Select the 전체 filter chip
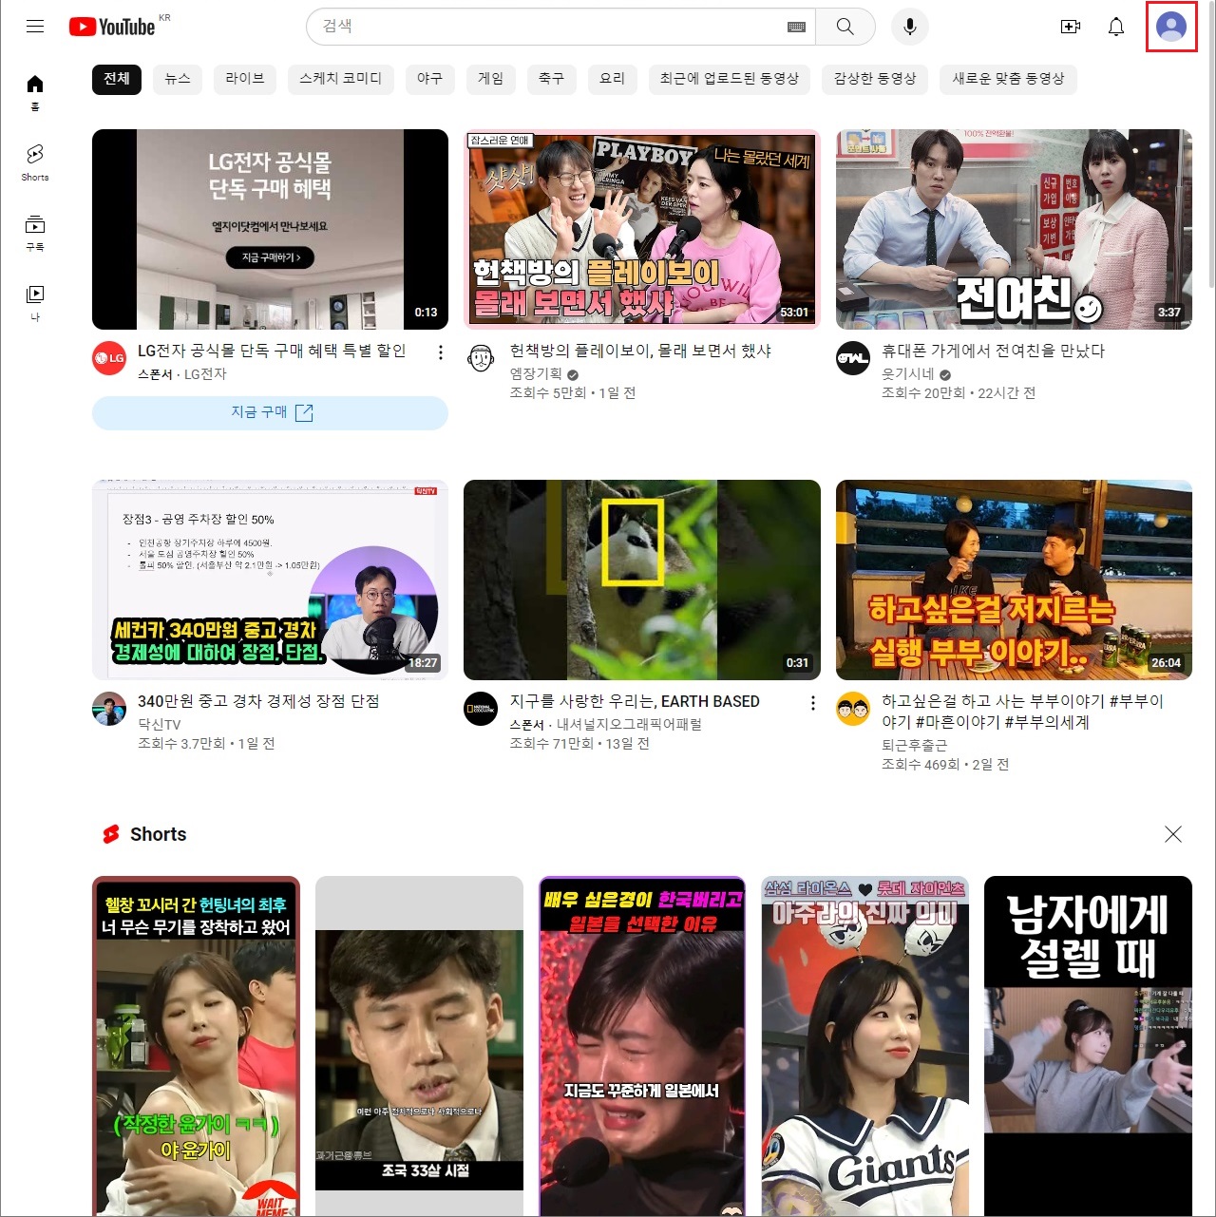Viewport: 1216px width, 1217px height. click(117, 79)
